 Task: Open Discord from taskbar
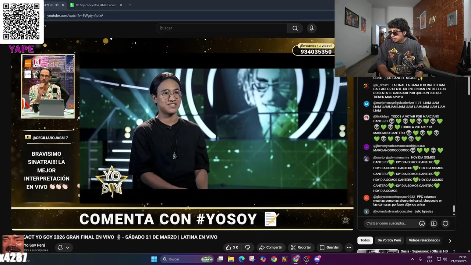pyautogui.click(x=317, y=259)
